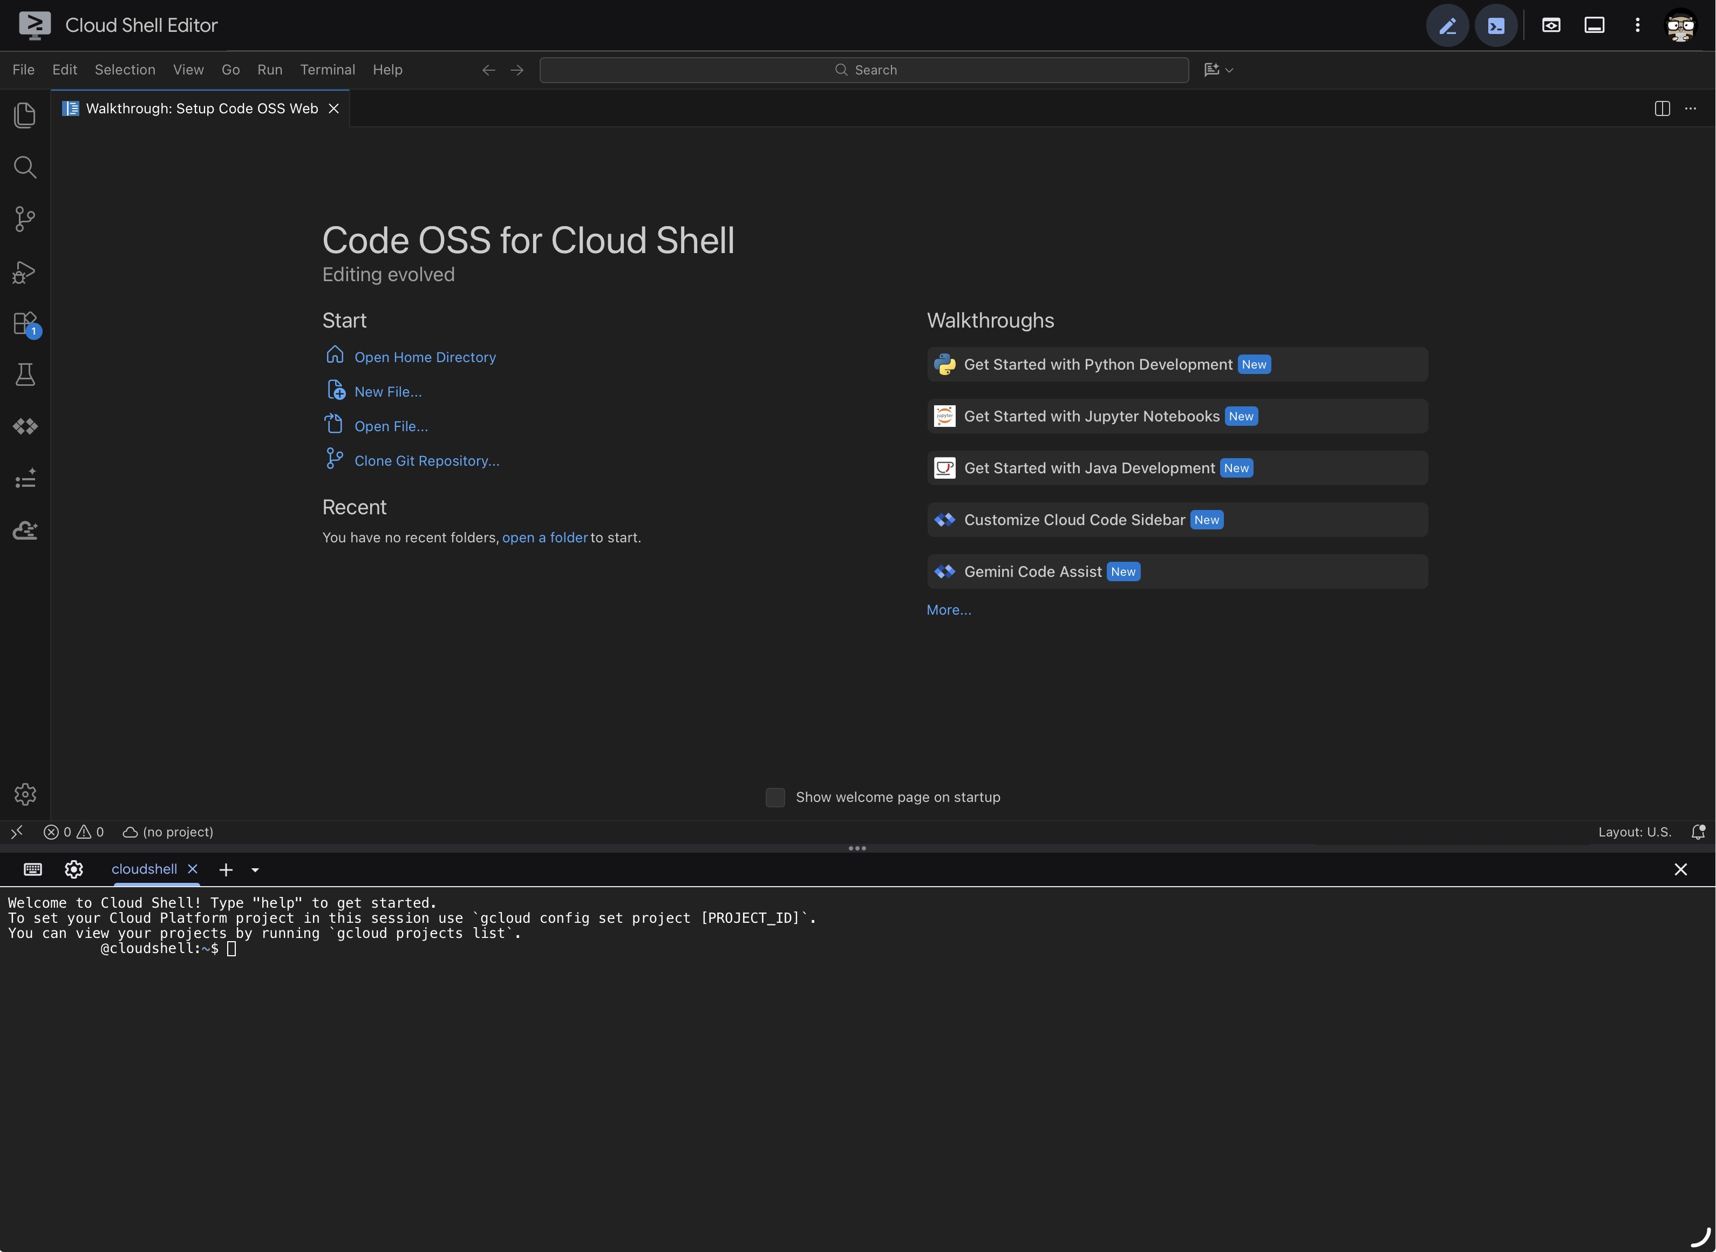
Task: Open the Gemini outline list icon
Action: pos(25,478)
